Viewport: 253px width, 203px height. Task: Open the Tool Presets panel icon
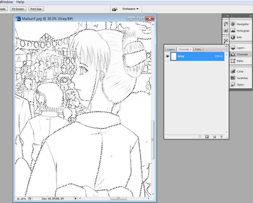coord(226,41)
